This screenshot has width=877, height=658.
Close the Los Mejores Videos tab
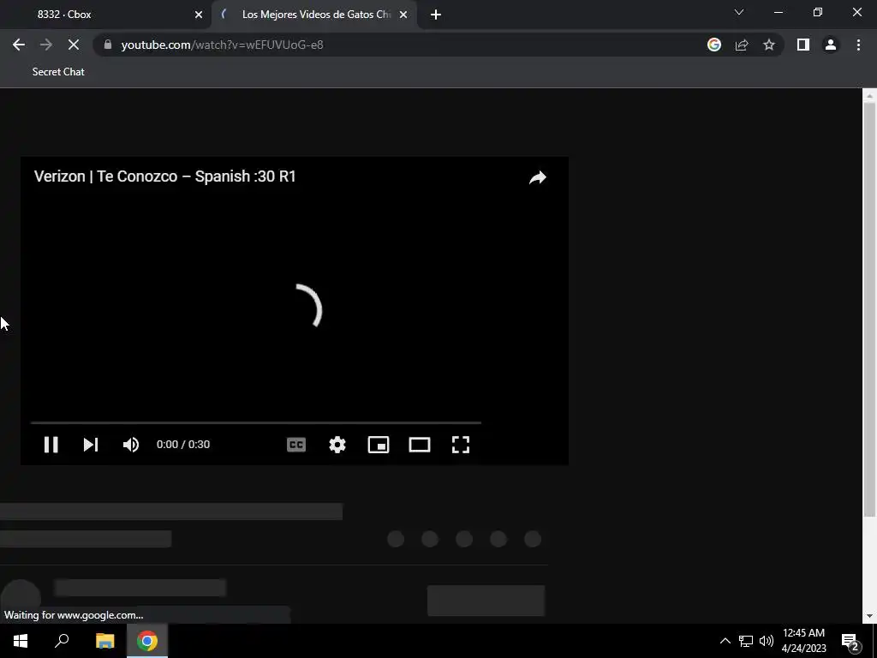click(403, 15)
